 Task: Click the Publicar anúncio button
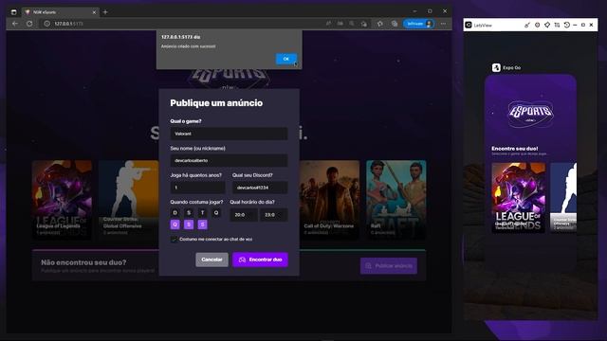click(x=389, y=266)
